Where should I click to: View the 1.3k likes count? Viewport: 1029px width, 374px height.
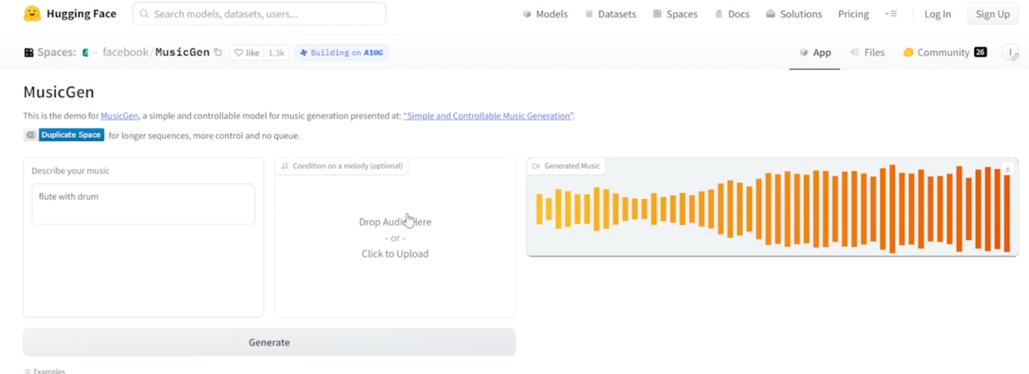(x=276, y=52)
